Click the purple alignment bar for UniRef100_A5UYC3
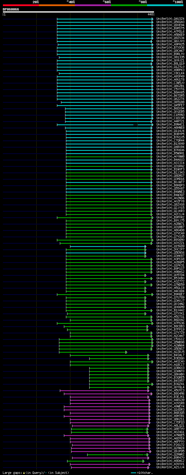186x475 pixels. point(105,390)
